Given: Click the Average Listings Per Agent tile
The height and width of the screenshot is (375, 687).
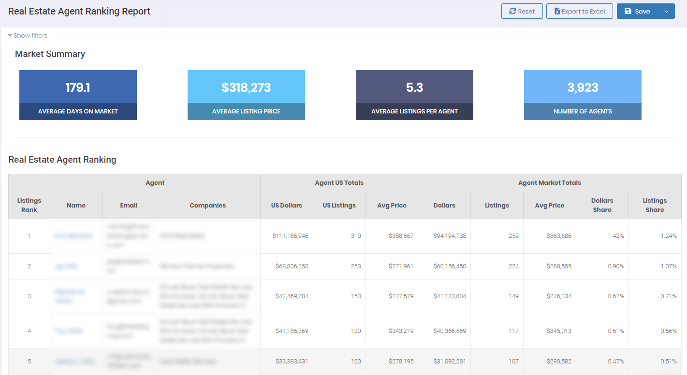Looking at the screenshot, I should point(414,95).
